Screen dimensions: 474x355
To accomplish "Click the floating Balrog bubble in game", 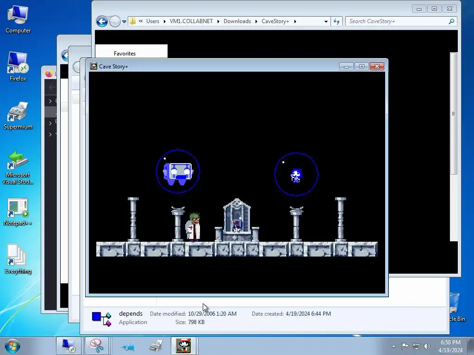I will coord(178,171).
